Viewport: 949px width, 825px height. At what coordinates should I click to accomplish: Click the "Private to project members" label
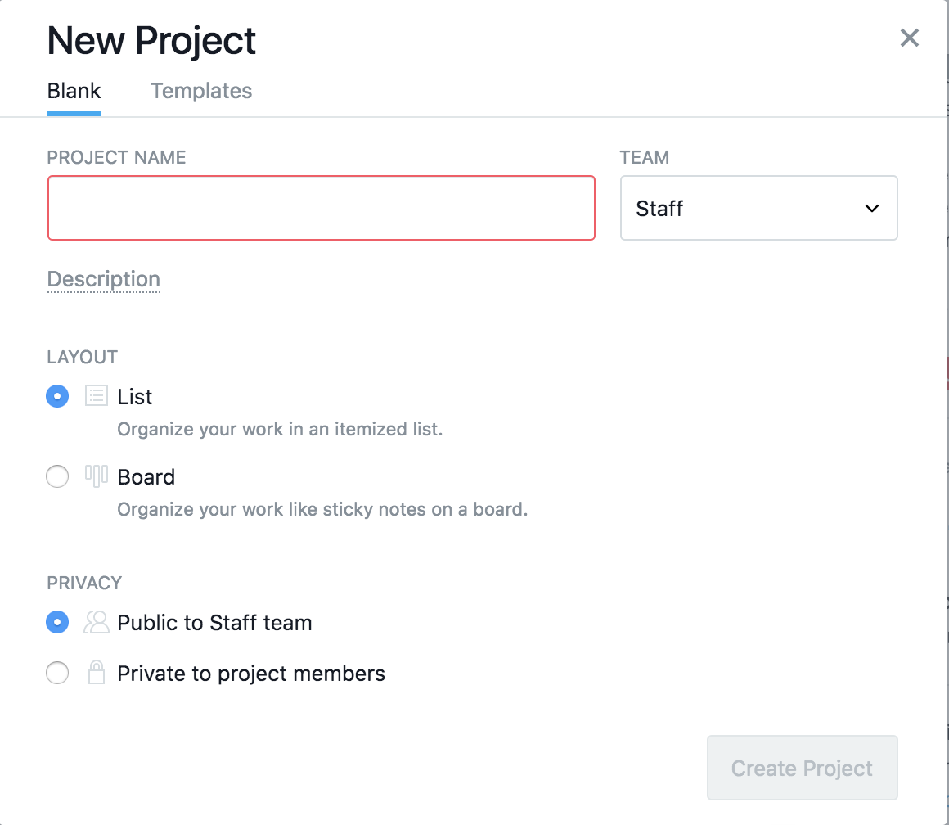(x=251, y=674)
